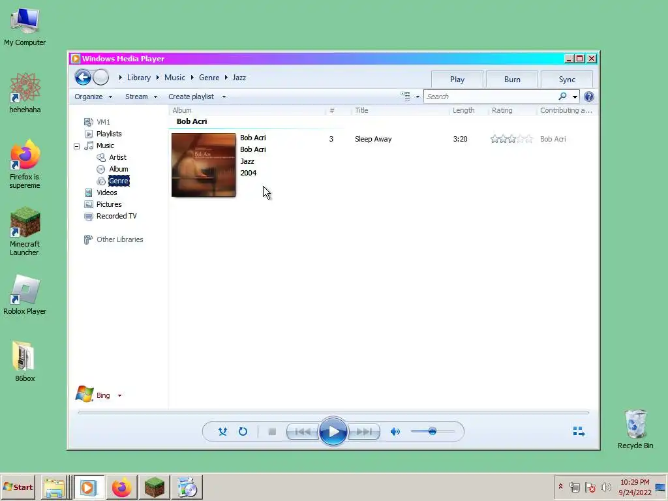This screenshot has height=501, width=668.
Task: Open Videos in the navigation pane
Action: pyautogui.click(x=106, y=192)
